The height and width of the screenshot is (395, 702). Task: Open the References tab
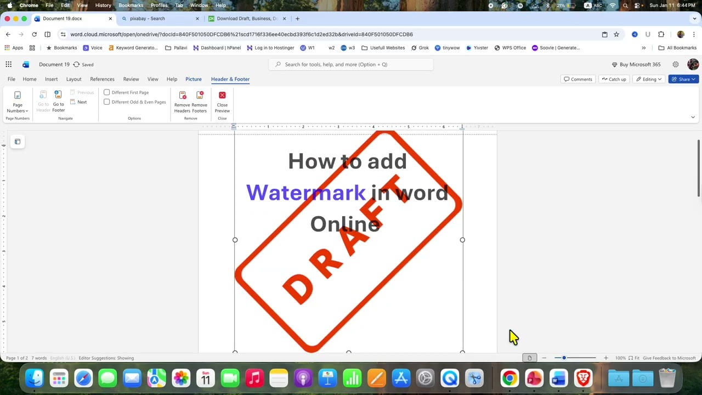coord(102,79)
